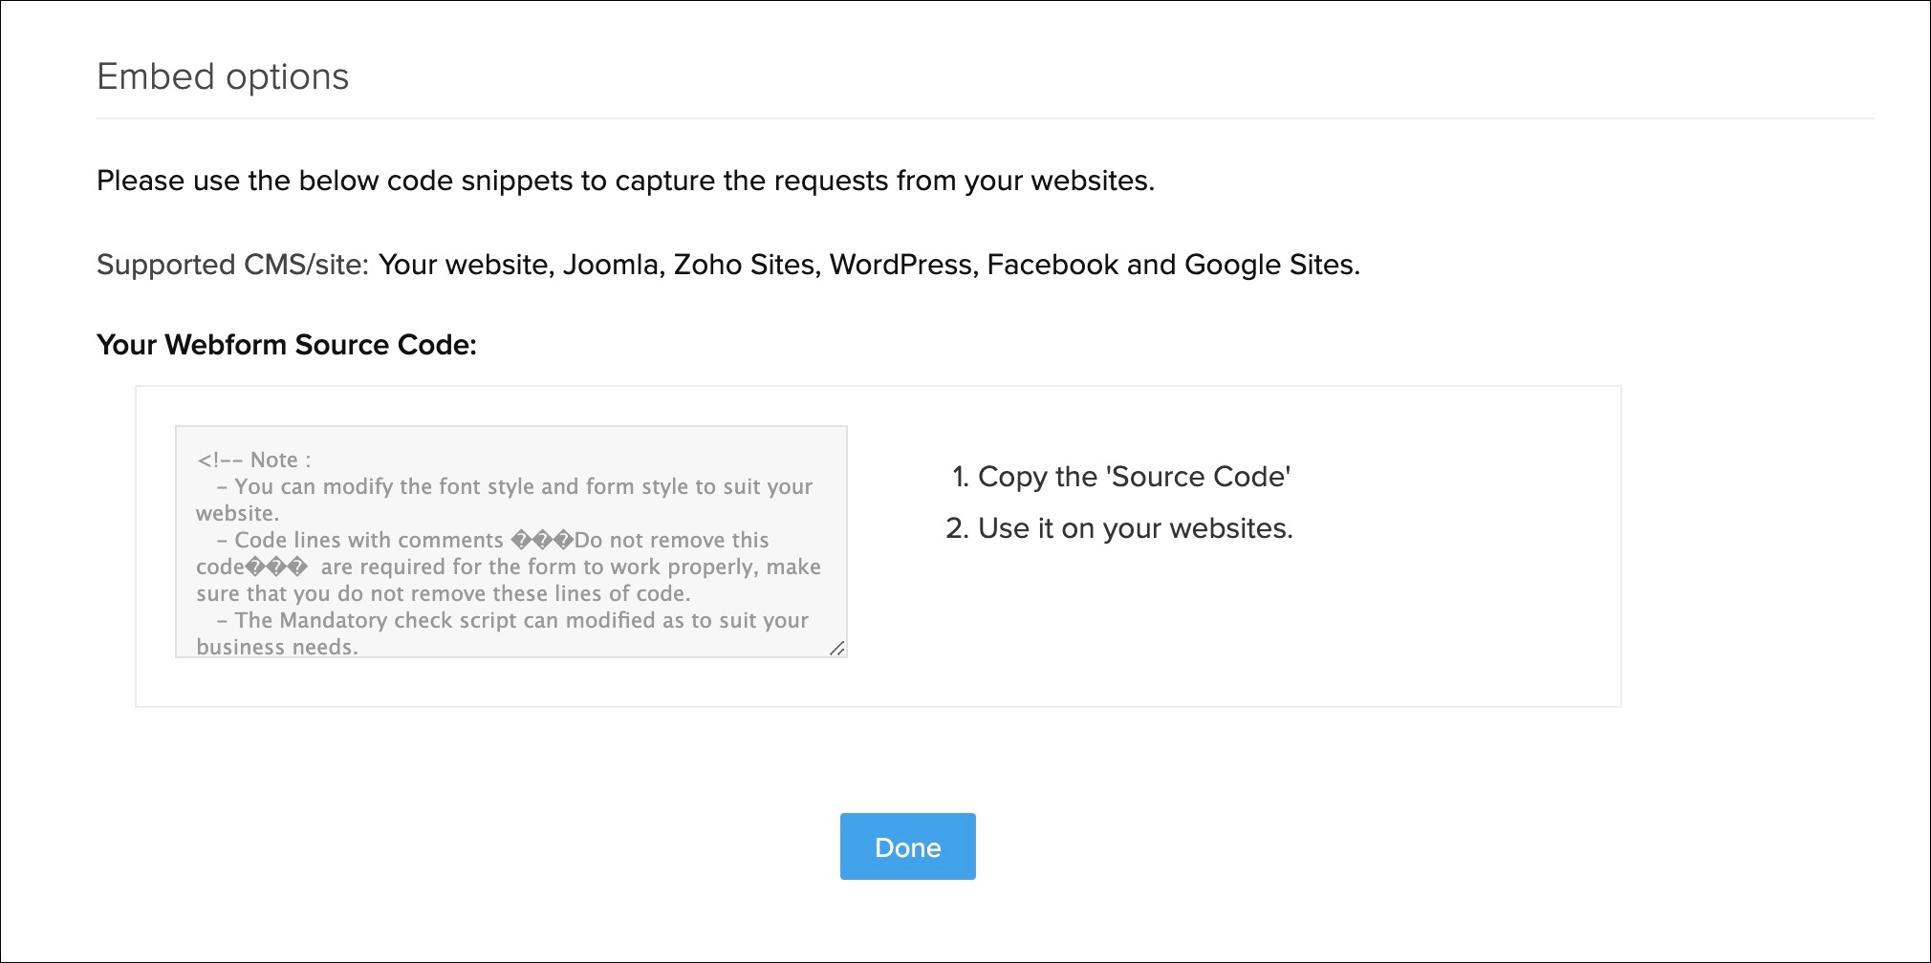
Task: Click the 'Supported CMS/site:' label
Action: pos(232,265)
